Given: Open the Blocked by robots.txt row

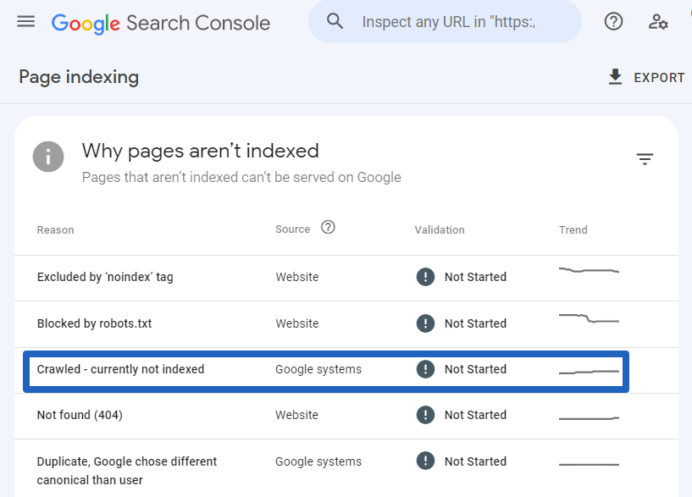Looking at the screenshot, I should [x=346, y=324].
